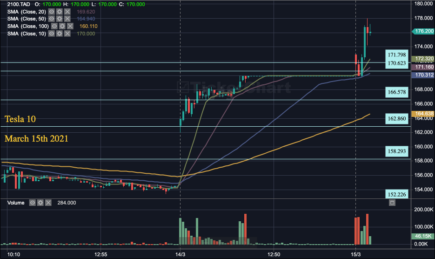
Task: Click the 100.00K volume axis label
Action: [424, 226]
